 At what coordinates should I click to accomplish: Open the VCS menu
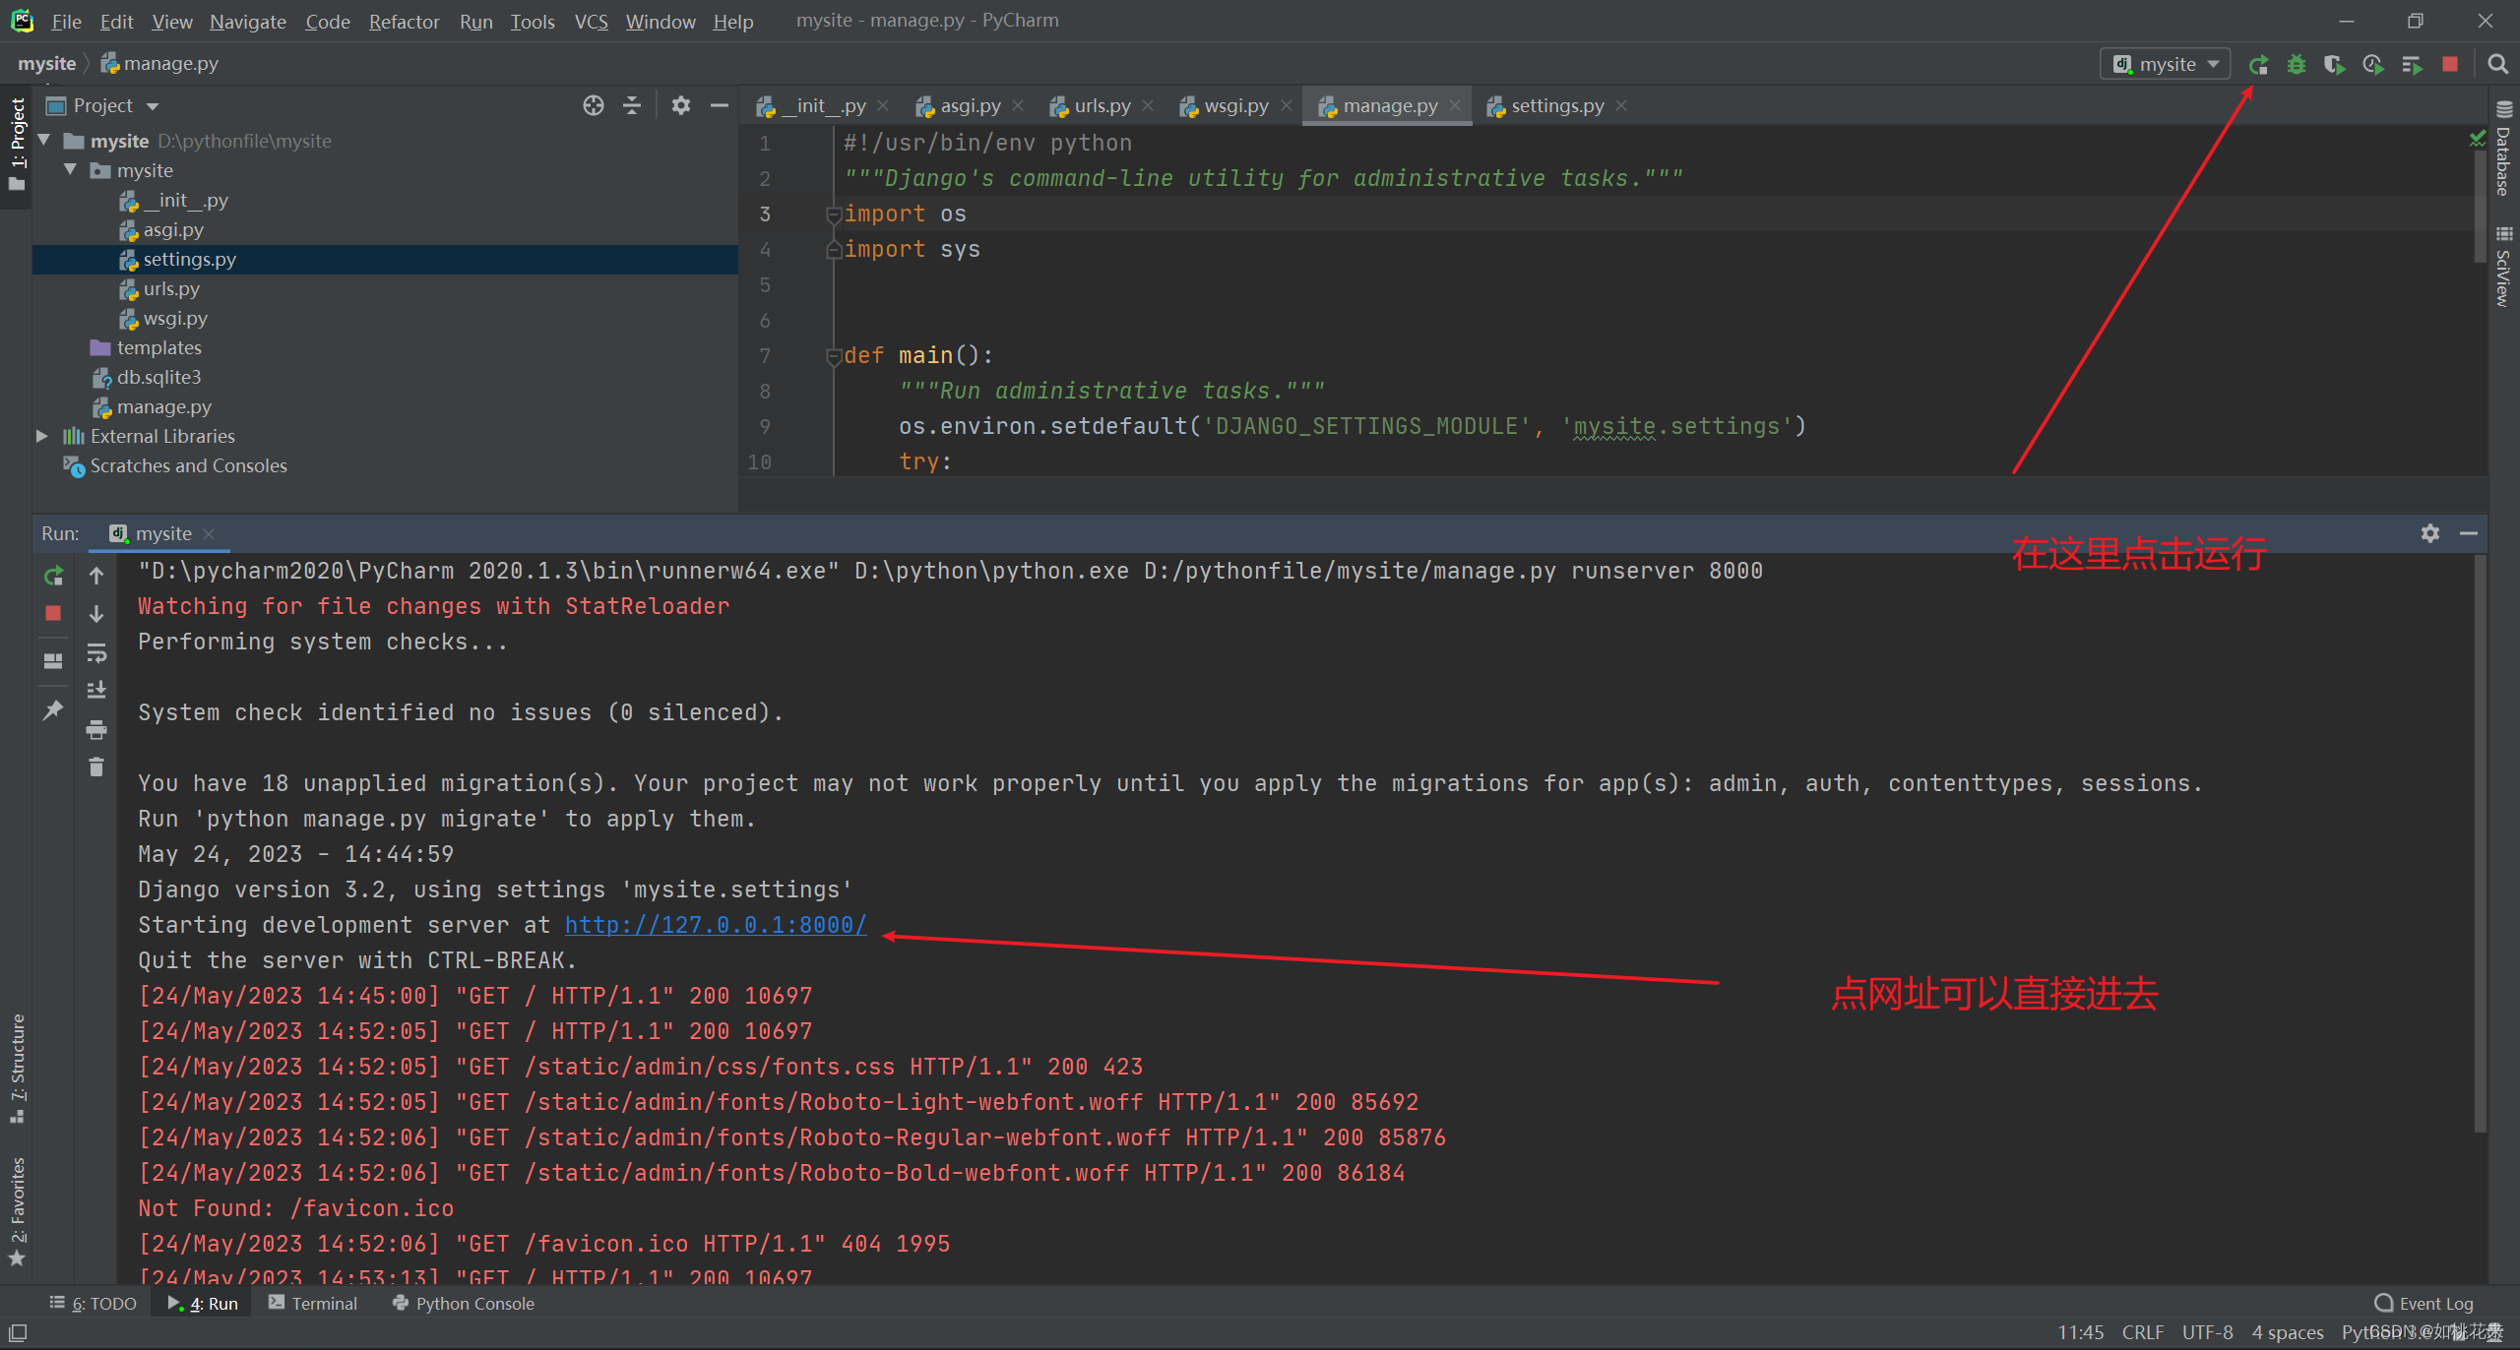coord(591,21)
